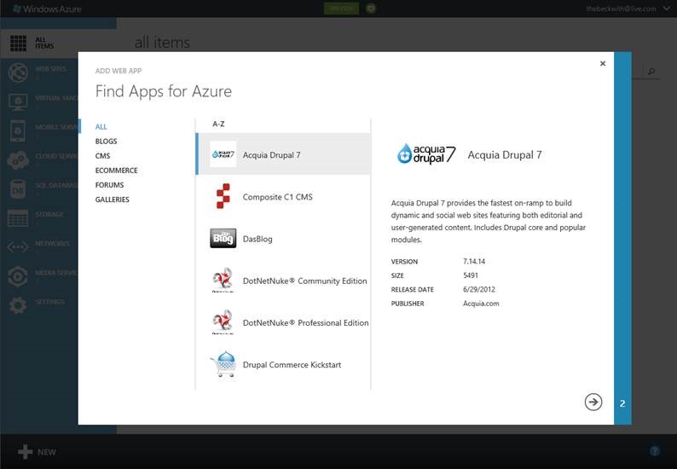Image resolution: width=677 pixels, height=469 pixels.
Task: Select DotNetNuke Community Edition text
Action: pyautogui.click(x=305, y=281)
